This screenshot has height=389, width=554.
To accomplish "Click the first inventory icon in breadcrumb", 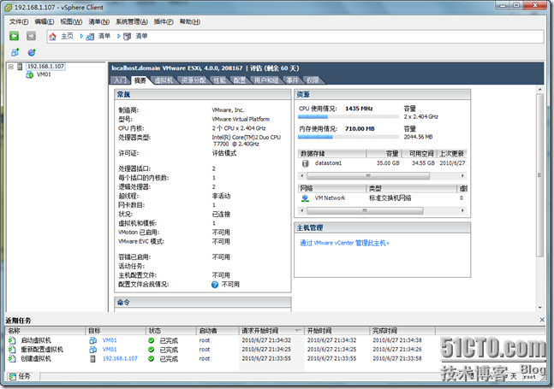I will (x=90, y=36).
